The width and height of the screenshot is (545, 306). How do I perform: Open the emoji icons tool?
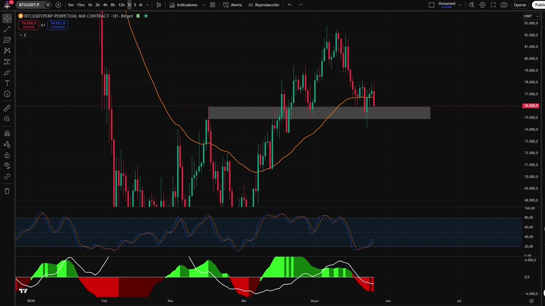pyautogui.click(x=7, y=94)
